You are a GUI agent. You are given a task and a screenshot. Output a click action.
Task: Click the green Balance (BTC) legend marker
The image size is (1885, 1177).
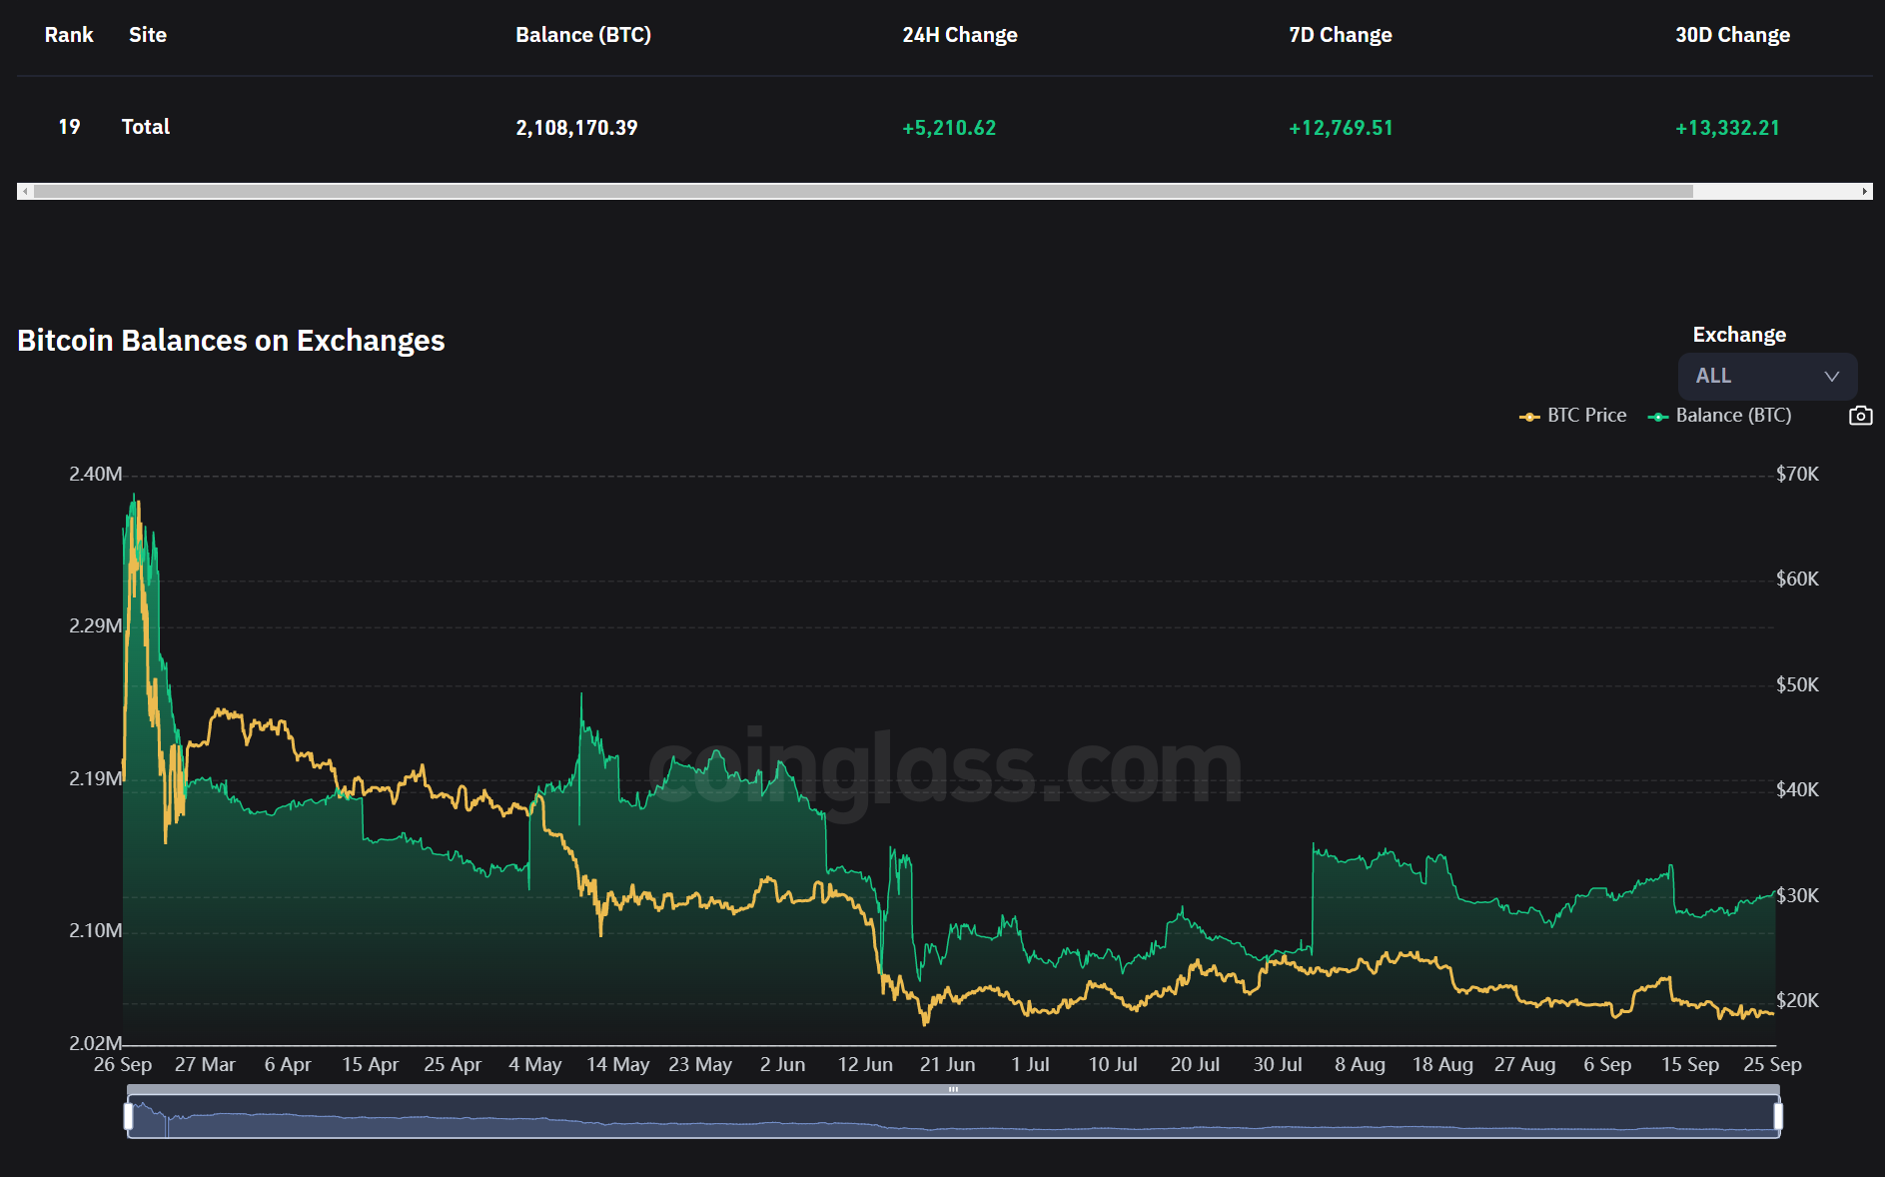pyautogui.click(x=1657, y=416)
